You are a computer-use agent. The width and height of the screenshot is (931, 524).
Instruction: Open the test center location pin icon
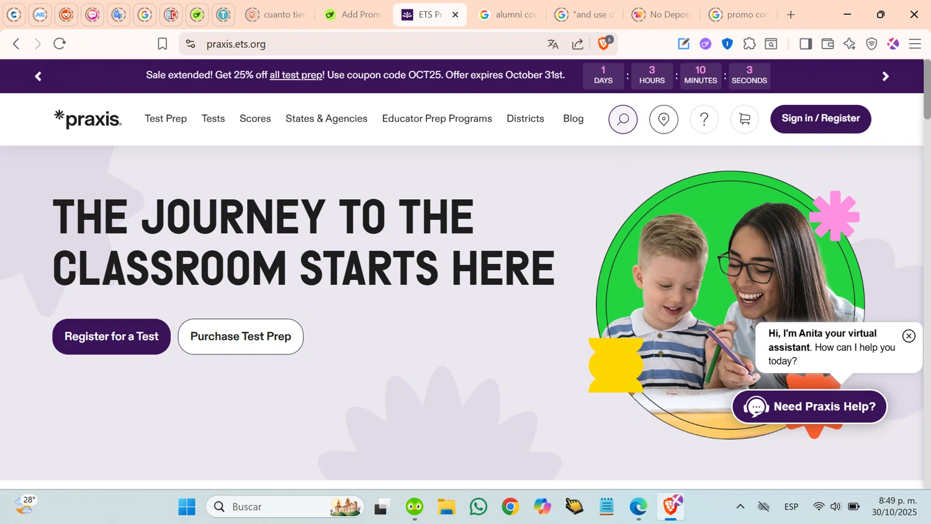pos(663,119)
